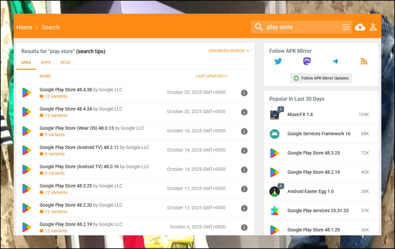Screen dimensions: 395x249
Task: Click the upload cloud icon
Action: pos(360,27)
